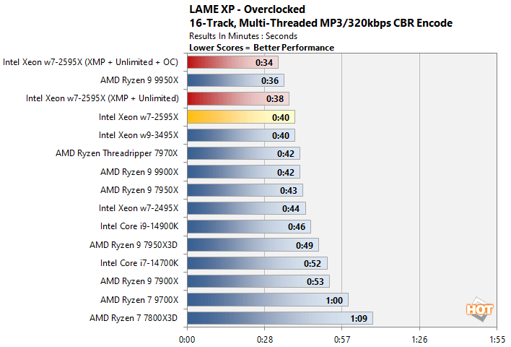Click the 0:53 bar value
The height and width of the screenshot is (347, 511).
point(315,282)
